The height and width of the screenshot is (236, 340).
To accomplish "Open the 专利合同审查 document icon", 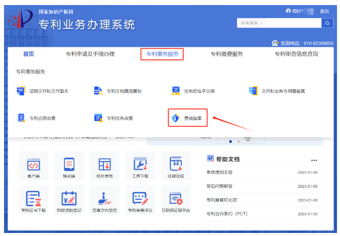I will click(21, 118).
